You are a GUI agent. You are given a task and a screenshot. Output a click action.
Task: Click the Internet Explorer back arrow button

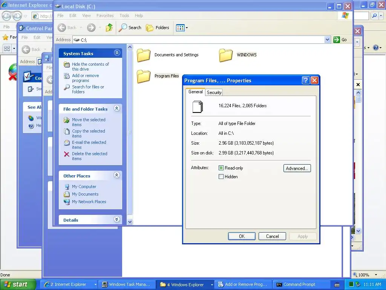pos(6,16)
